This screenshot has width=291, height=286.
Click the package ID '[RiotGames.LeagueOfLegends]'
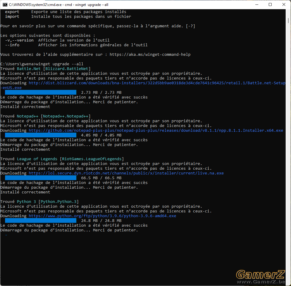tap(92, 159)
